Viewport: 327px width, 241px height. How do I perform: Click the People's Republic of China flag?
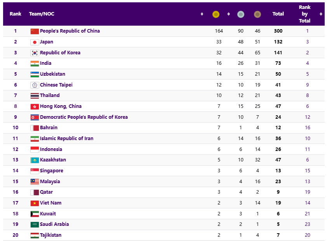coord(35,31)
